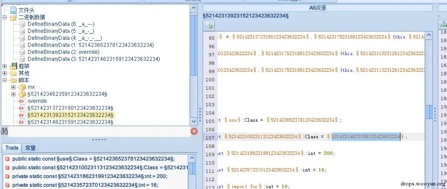Click the 二进制数据 folder icon
Screen dimensions: 447x189
coord(14,17)
